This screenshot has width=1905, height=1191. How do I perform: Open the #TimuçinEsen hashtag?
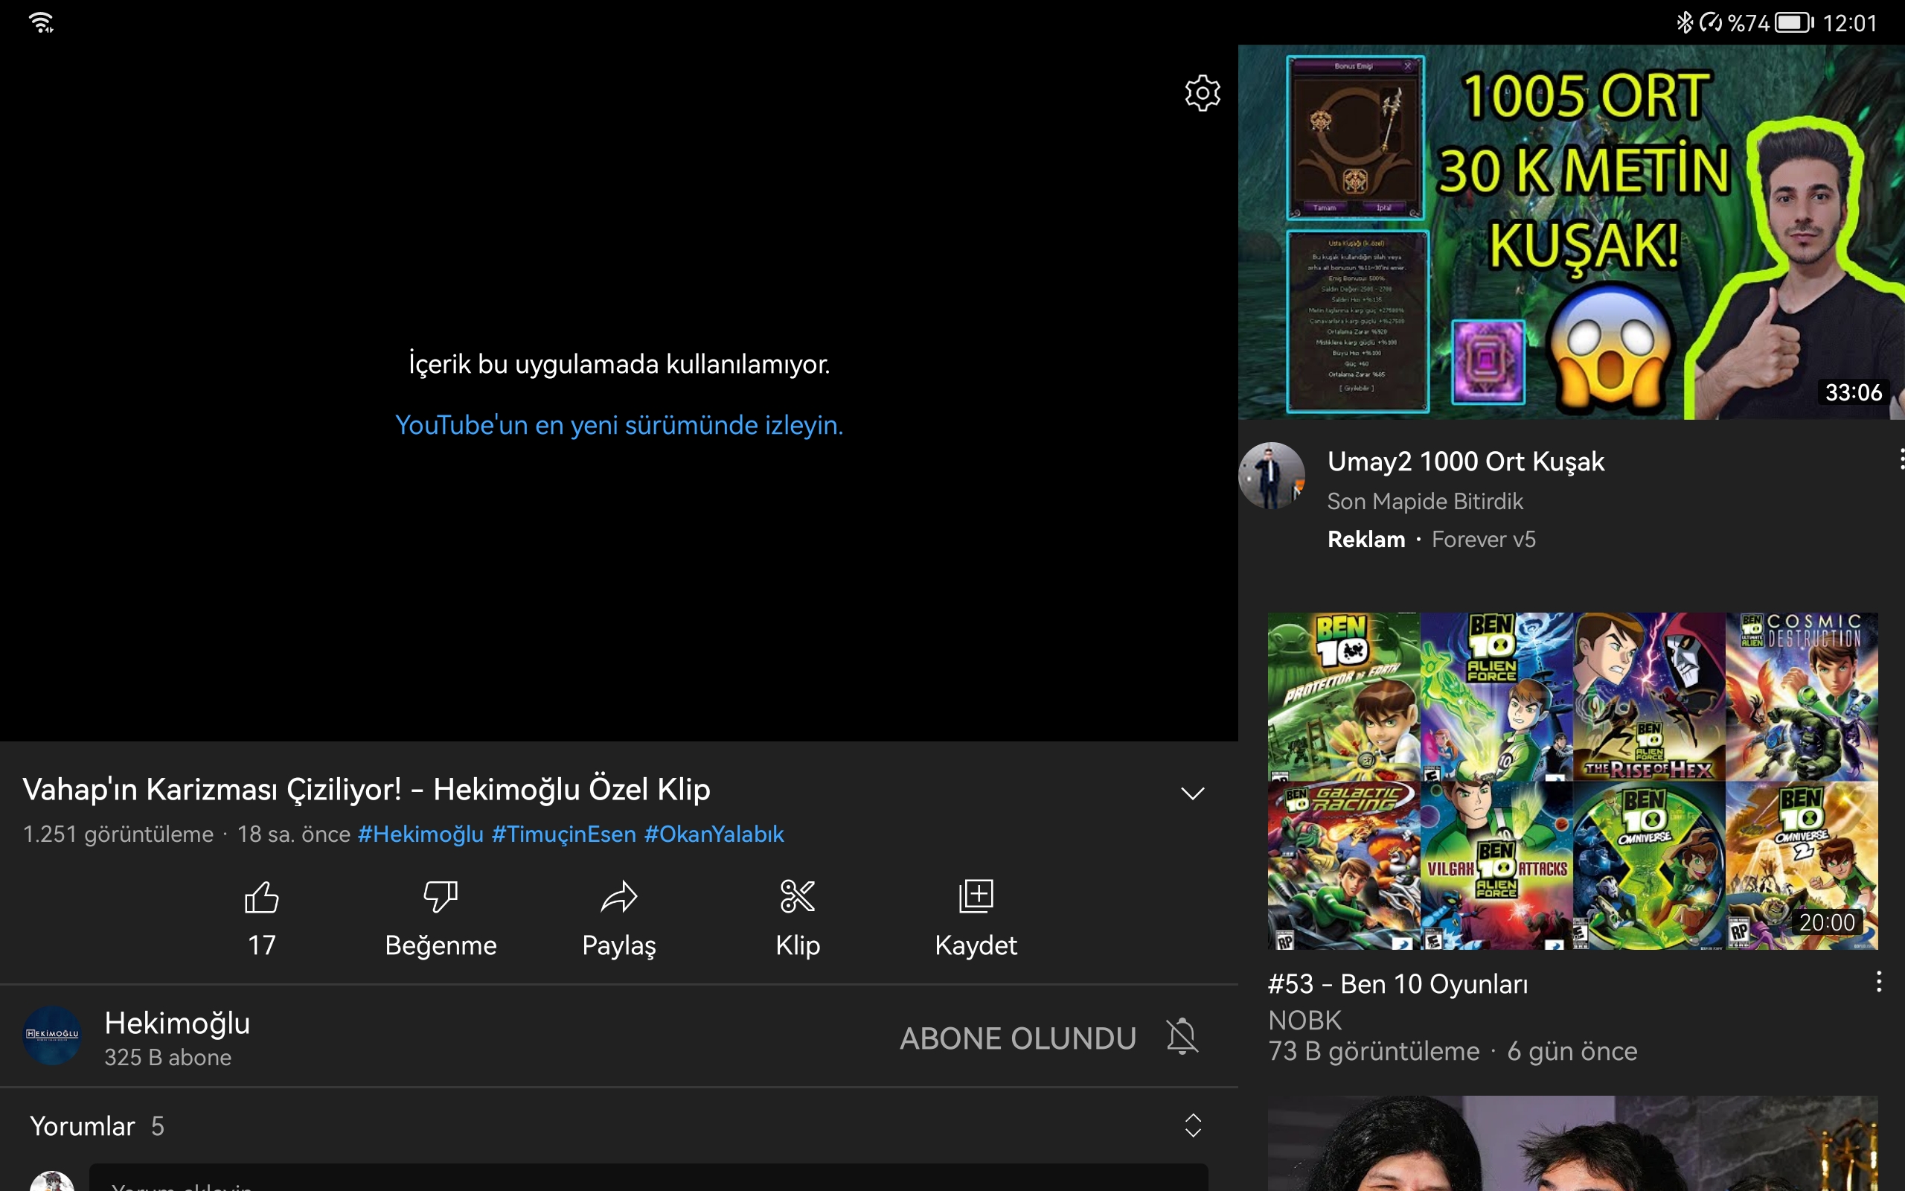coord(563,834)
